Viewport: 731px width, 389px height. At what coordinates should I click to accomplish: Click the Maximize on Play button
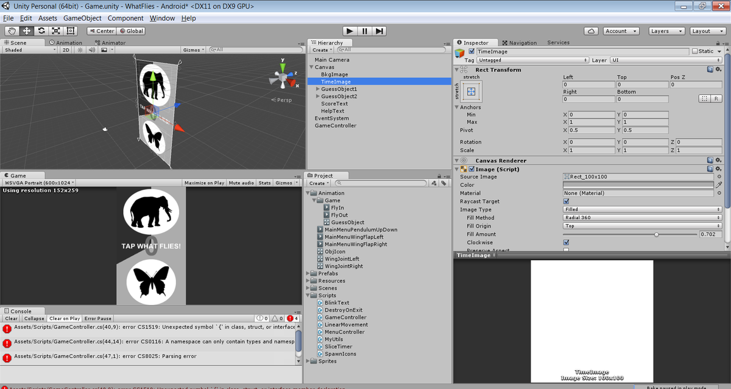tap(204, 183)
